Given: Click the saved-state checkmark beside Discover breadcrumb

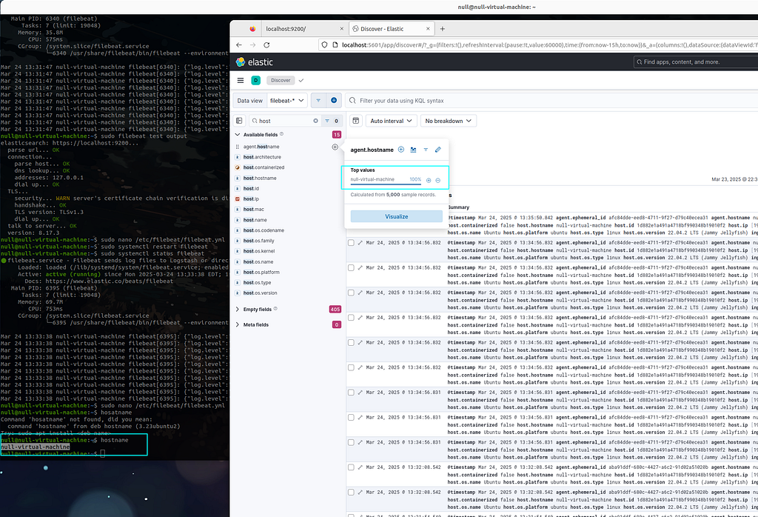Looking at the screenshot, I should point(301,80).
